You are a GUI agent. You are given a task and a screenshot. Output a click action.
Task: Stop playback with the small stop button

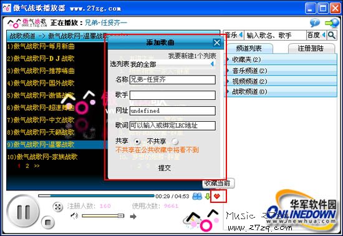pos(47,222)
